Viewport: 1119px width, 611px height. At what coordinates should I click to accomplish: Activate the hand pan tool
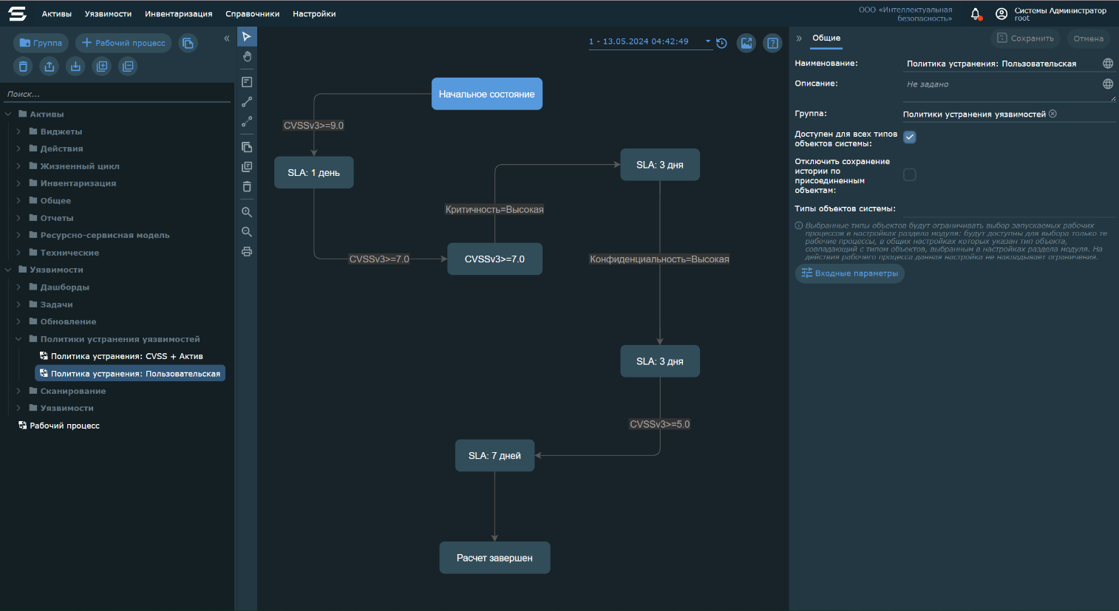pos(247,56)
